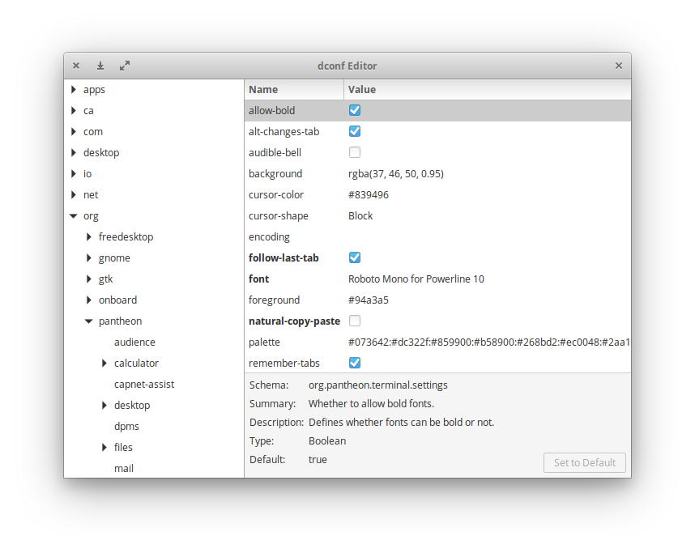The height and width of the screenshot is (553, 695).
Task: Click the fullscreen expand icon in the titlebar
Action: point(124,66)
